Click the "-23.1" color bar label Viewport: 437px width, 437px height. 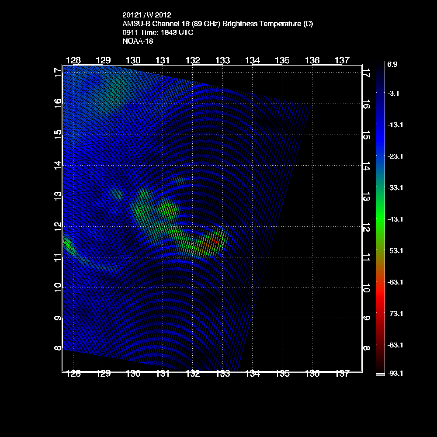tap(395, 156)
